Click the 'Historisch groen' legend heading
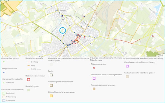The image size is (165, 103). (32, 86)
